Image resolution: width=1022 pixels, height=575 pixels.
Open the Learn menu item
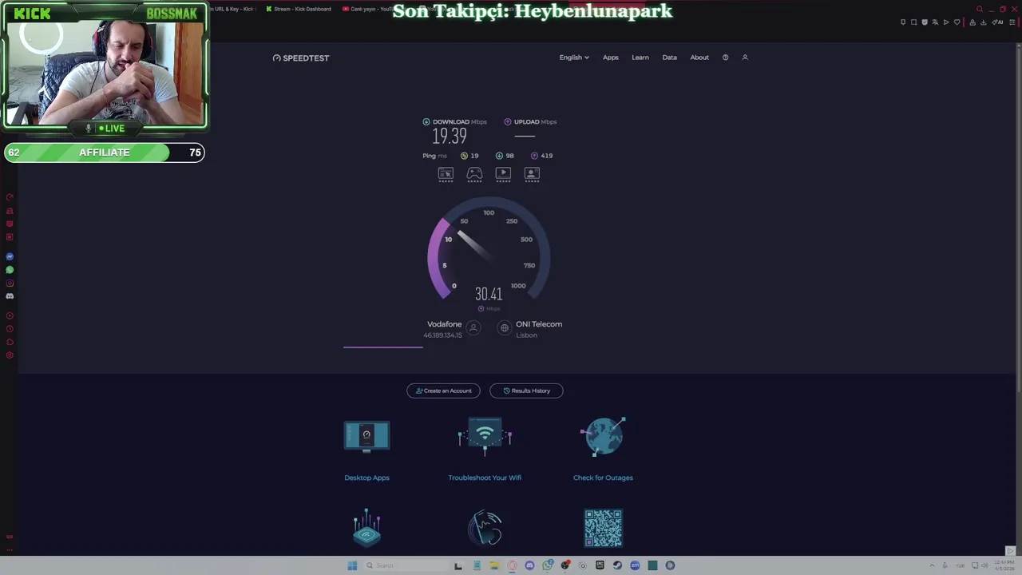640,57
